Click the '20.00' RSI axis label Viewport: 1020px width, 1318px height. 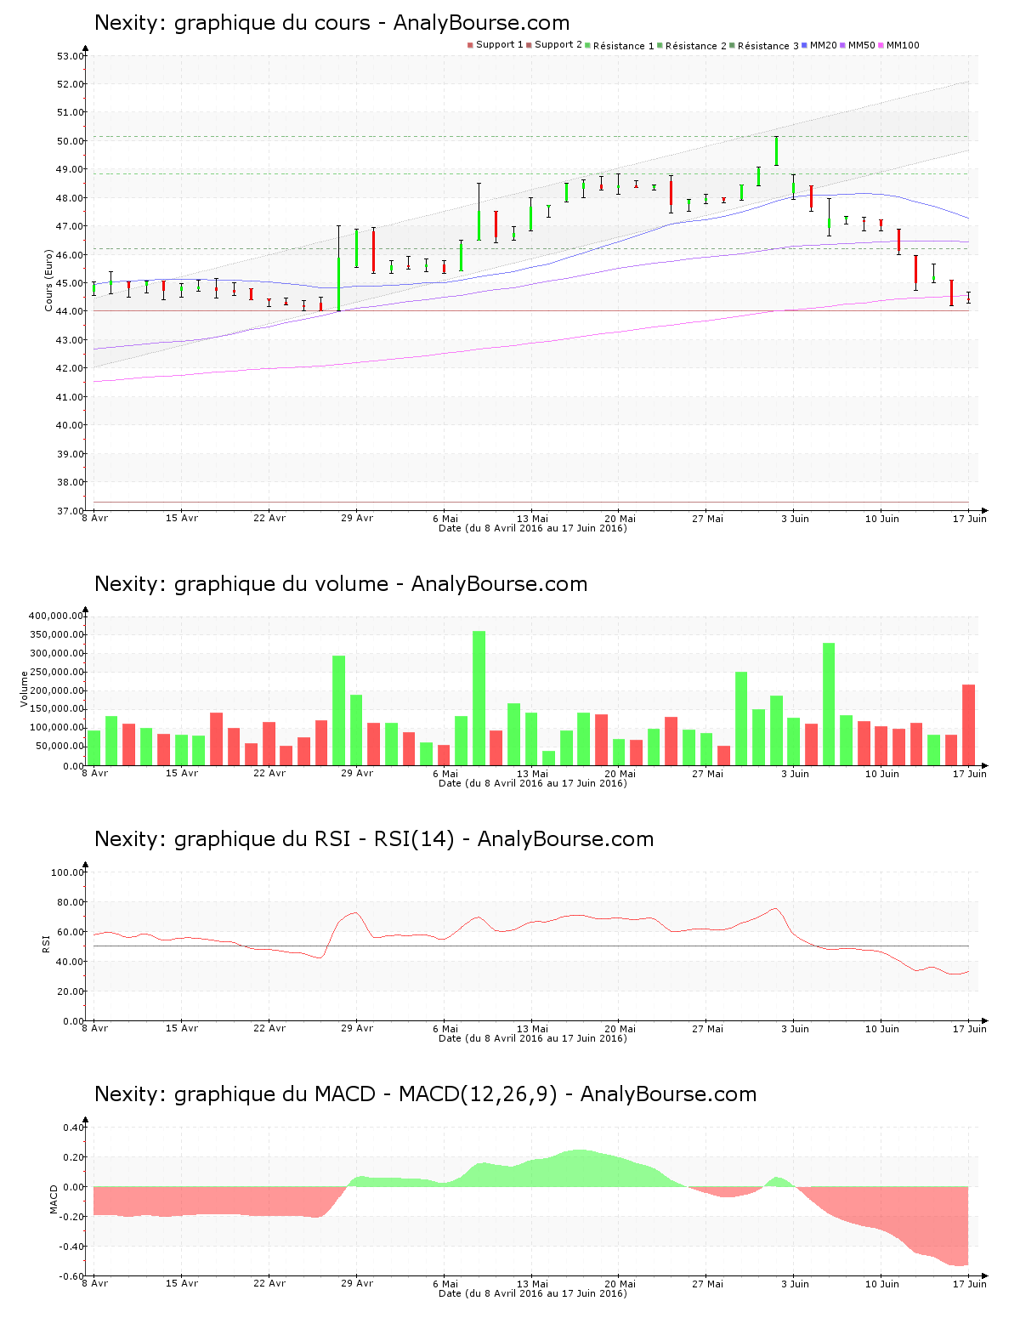70,991
